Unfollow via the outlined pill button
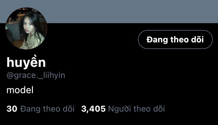Viewport: 218px width, 125px height. coord(175,39)
